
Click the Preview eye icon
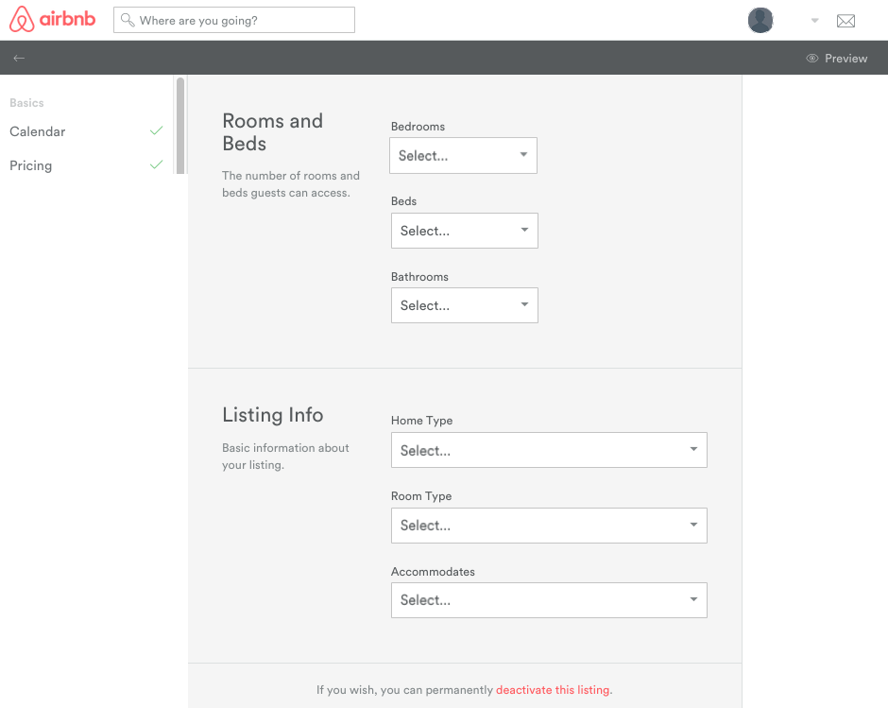pos(811,58)
